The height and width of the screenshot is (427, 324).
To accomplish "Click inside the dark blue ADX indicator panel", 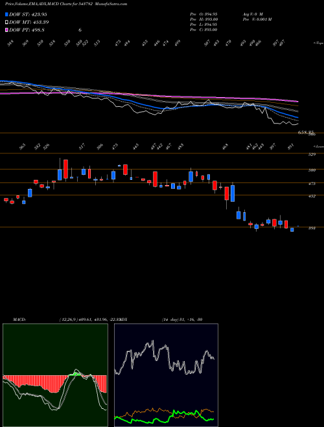I will [166, 375].
